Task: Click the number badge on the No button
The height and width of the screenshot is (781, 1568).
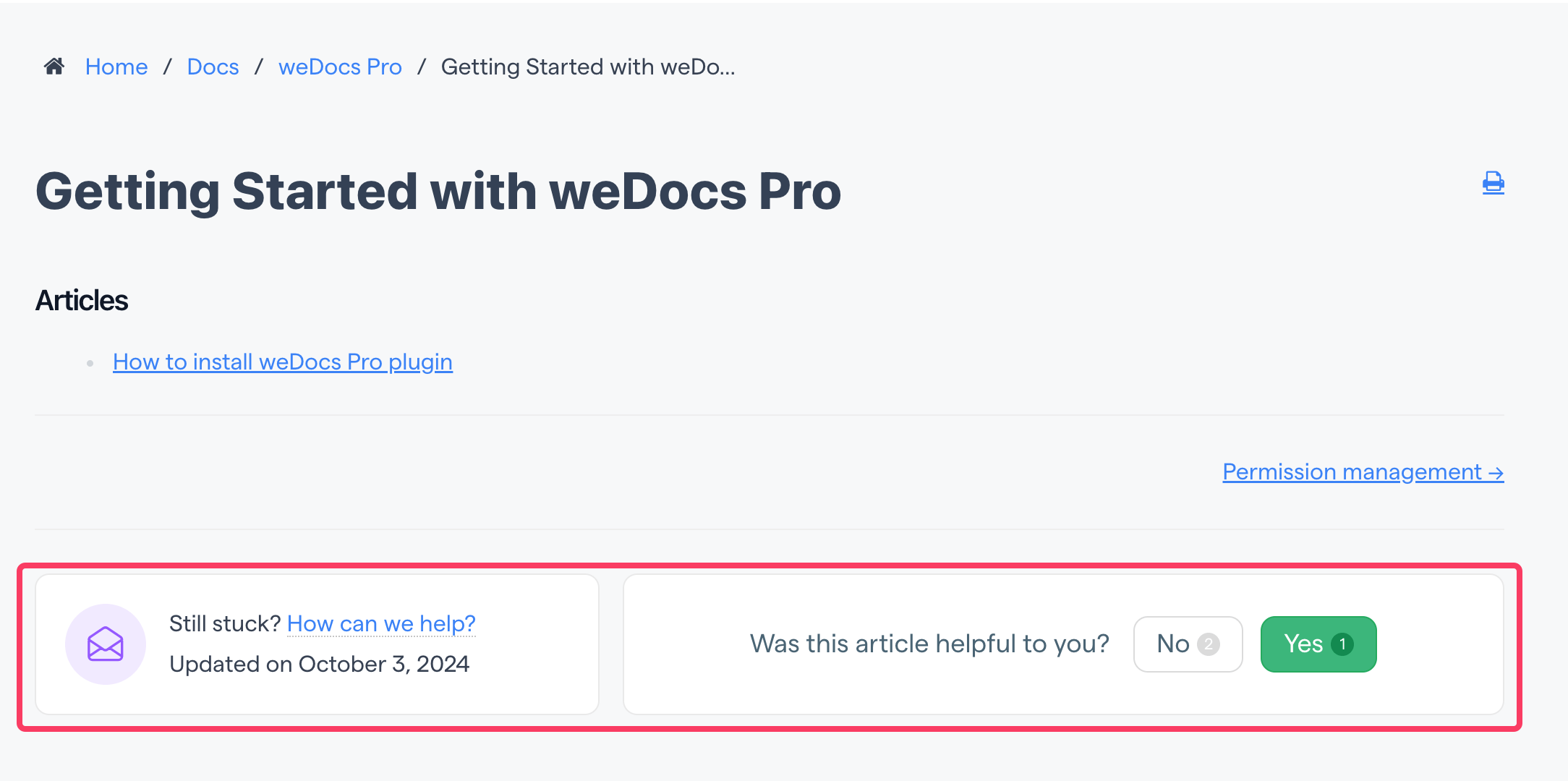Action: [x=1208, y=644]
